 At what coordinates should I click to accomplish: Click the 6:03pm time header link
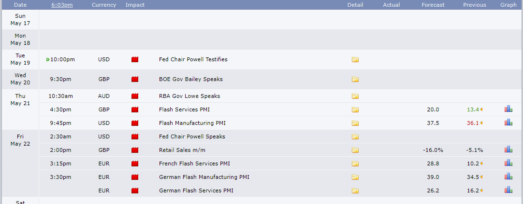[x=62, y=5]
